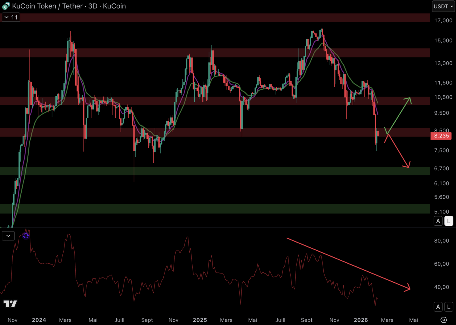Toggle log scale L on indicator pane
Screen dimensions: 456x325
(448, 307)
